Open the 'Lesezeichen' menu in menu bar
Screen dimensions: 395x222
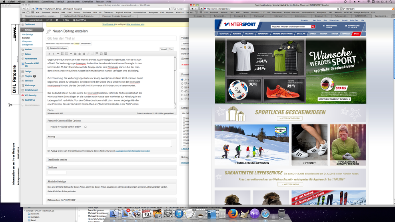click(x=73, y=2)
